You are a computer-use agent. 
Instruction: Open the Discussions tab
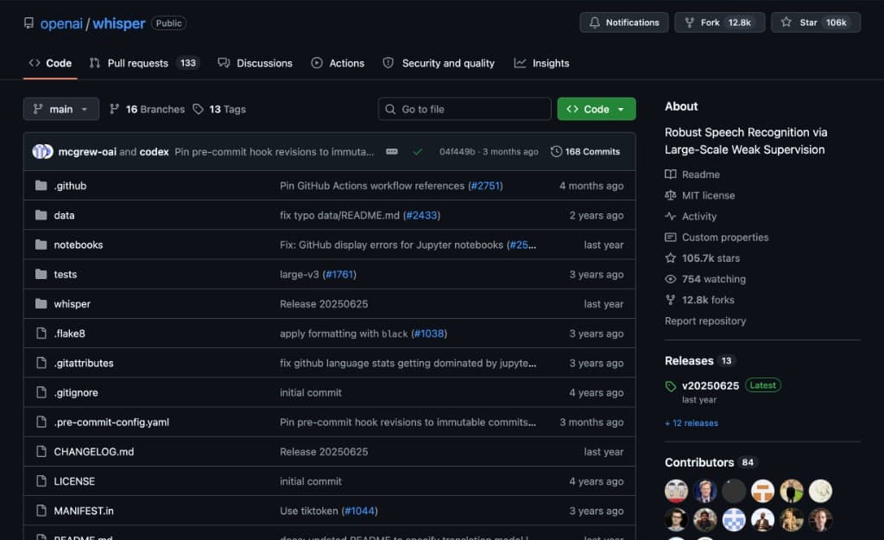(x=256, y=63)
